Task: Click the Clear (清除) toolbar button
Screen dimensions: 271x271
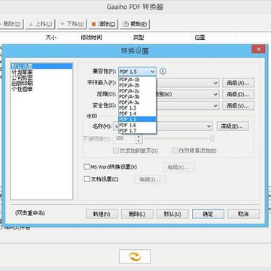Action: click(x=103, y=24)
